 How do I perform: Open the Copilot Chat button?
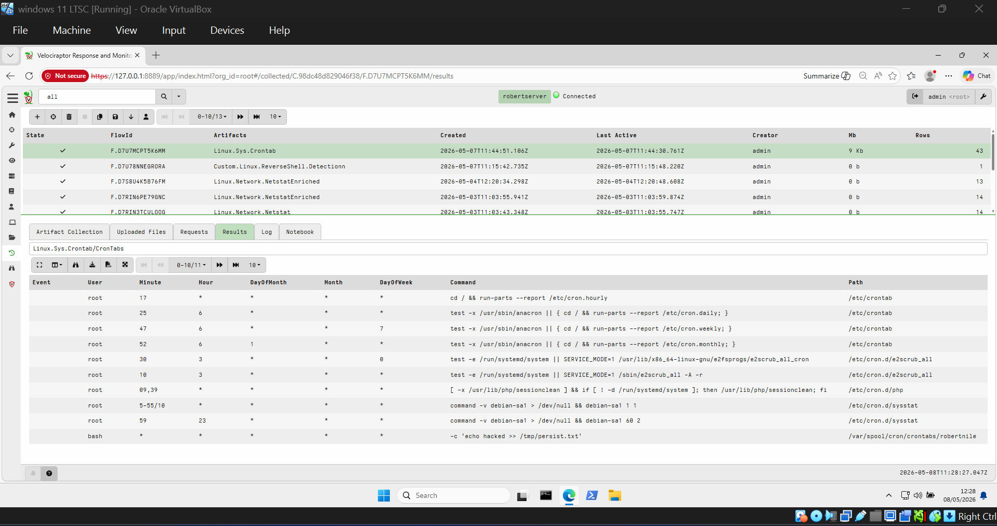coord(977,76)
